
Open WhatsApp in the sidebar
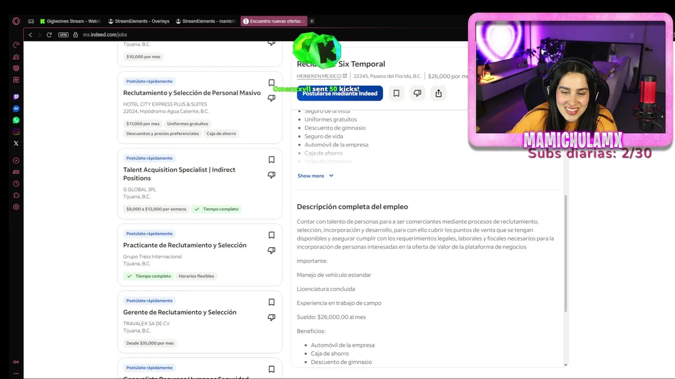(x=16, y=120)
